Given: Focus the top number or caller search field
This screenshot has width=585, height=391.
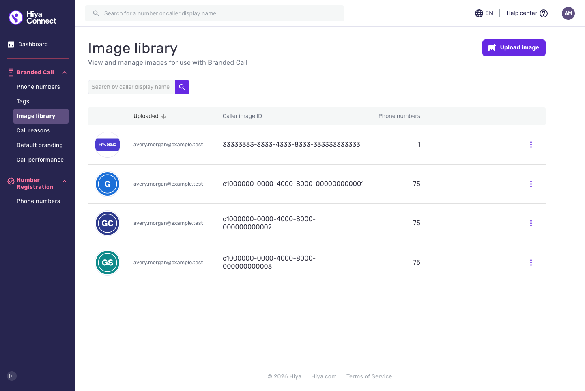Looking at the screenshot, I should (x=215, y=13).
